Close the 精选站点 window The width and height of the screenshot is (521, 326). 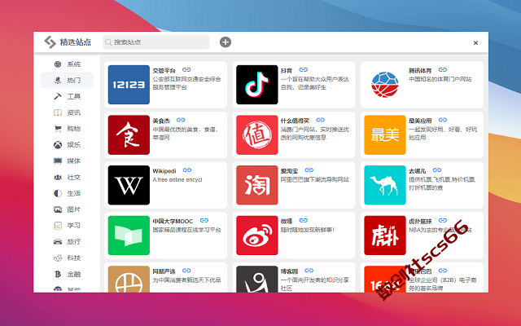[475, 42]
